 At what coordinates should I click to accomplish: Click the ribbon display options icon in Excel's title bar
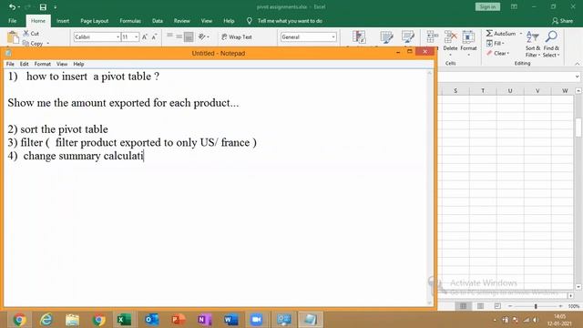pos(514,6)
